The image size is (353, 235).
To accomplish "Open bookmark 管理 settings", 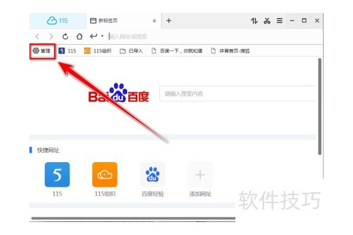I will [42, 51].
